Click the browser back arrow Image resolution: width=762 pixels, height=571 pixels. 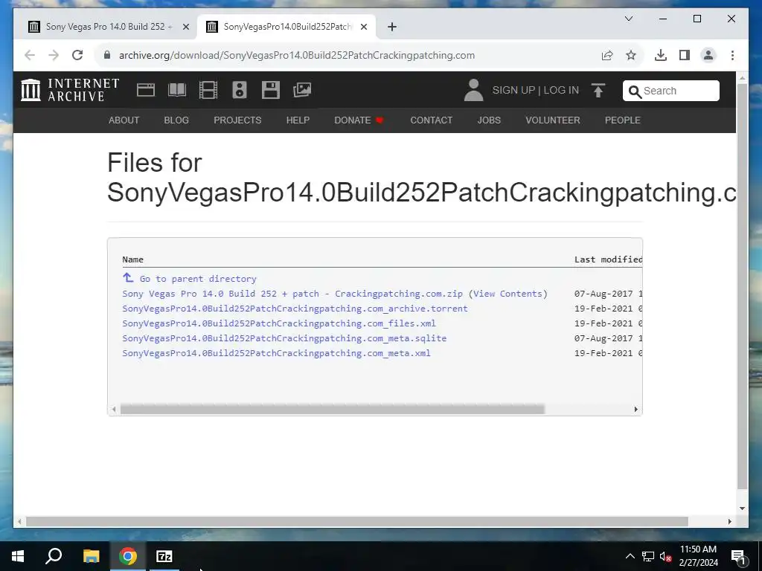point(30,55)
